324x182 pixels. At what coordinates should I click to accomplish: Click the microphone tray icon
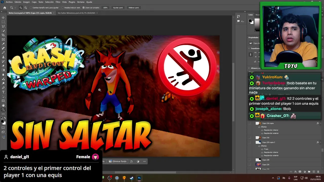[x=289, y=178]
